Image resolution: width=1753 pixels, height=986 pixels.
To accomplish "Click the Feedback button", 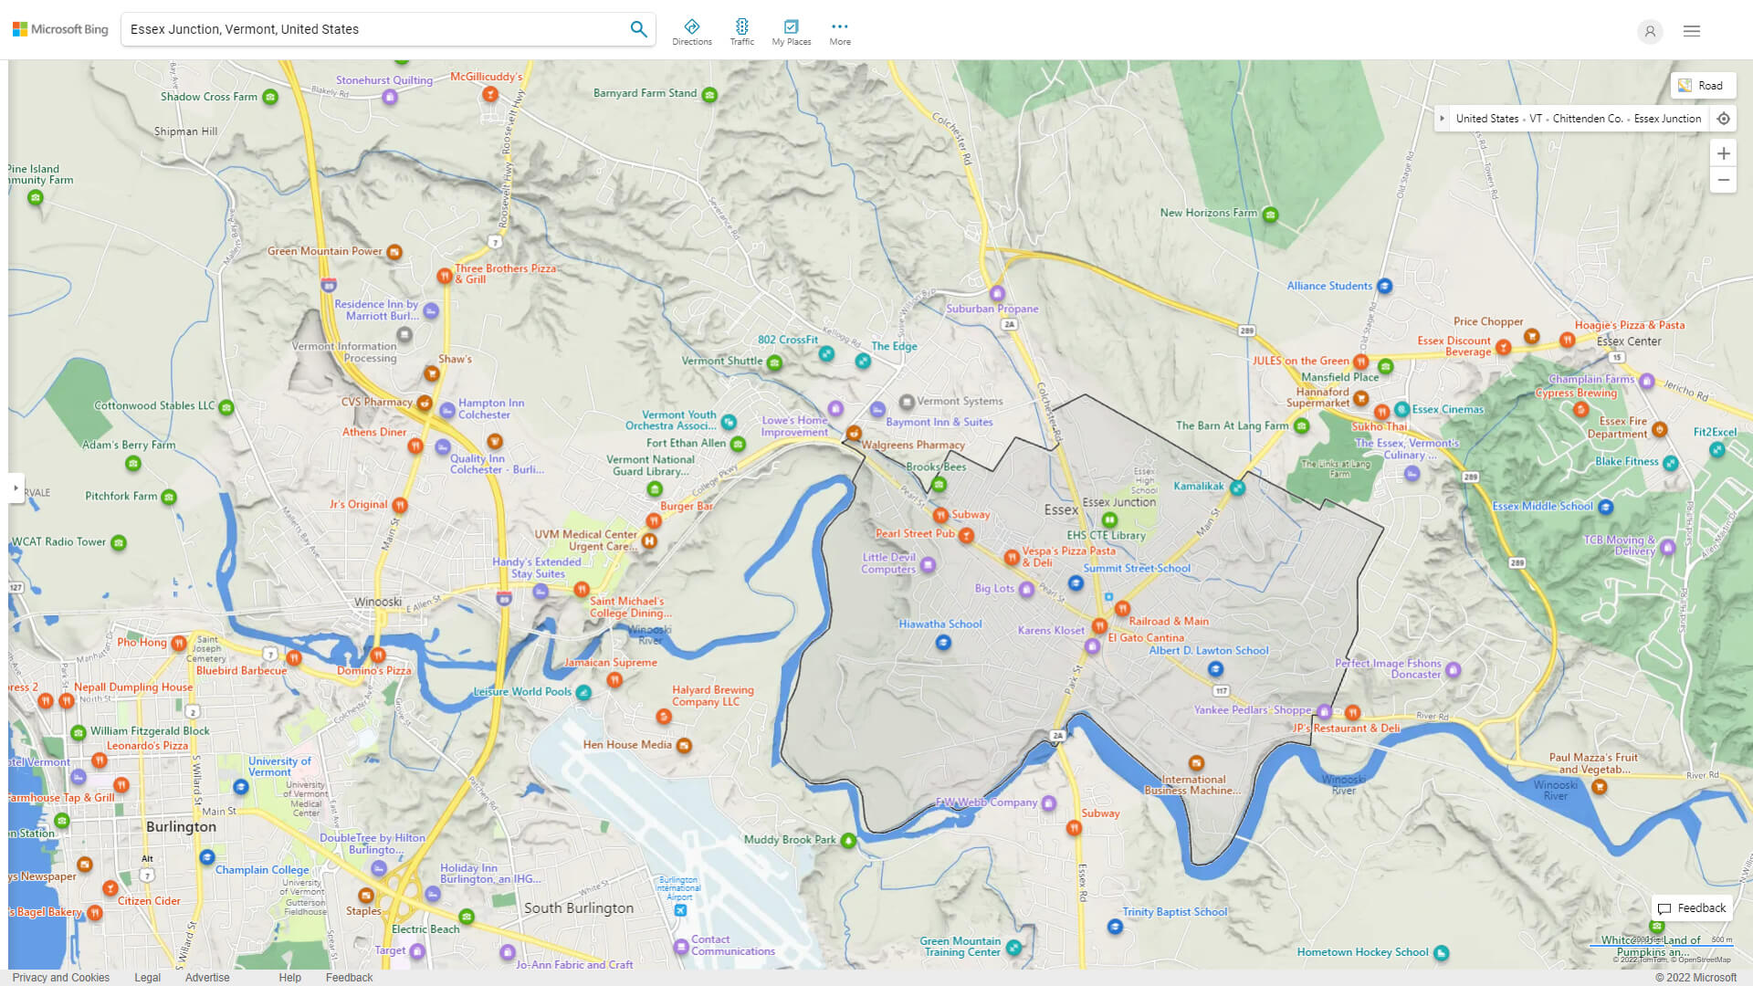I will (x=1692, y=907).
